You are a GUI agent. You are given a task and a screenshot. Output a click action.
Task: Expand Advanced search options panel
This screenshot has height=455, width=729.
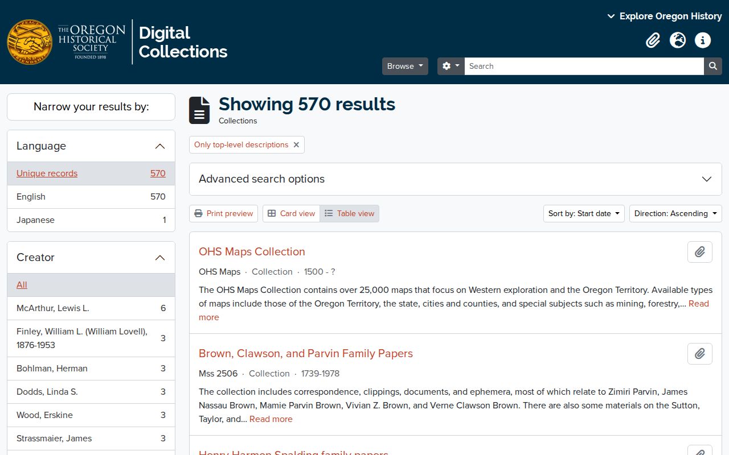[456, 179]
